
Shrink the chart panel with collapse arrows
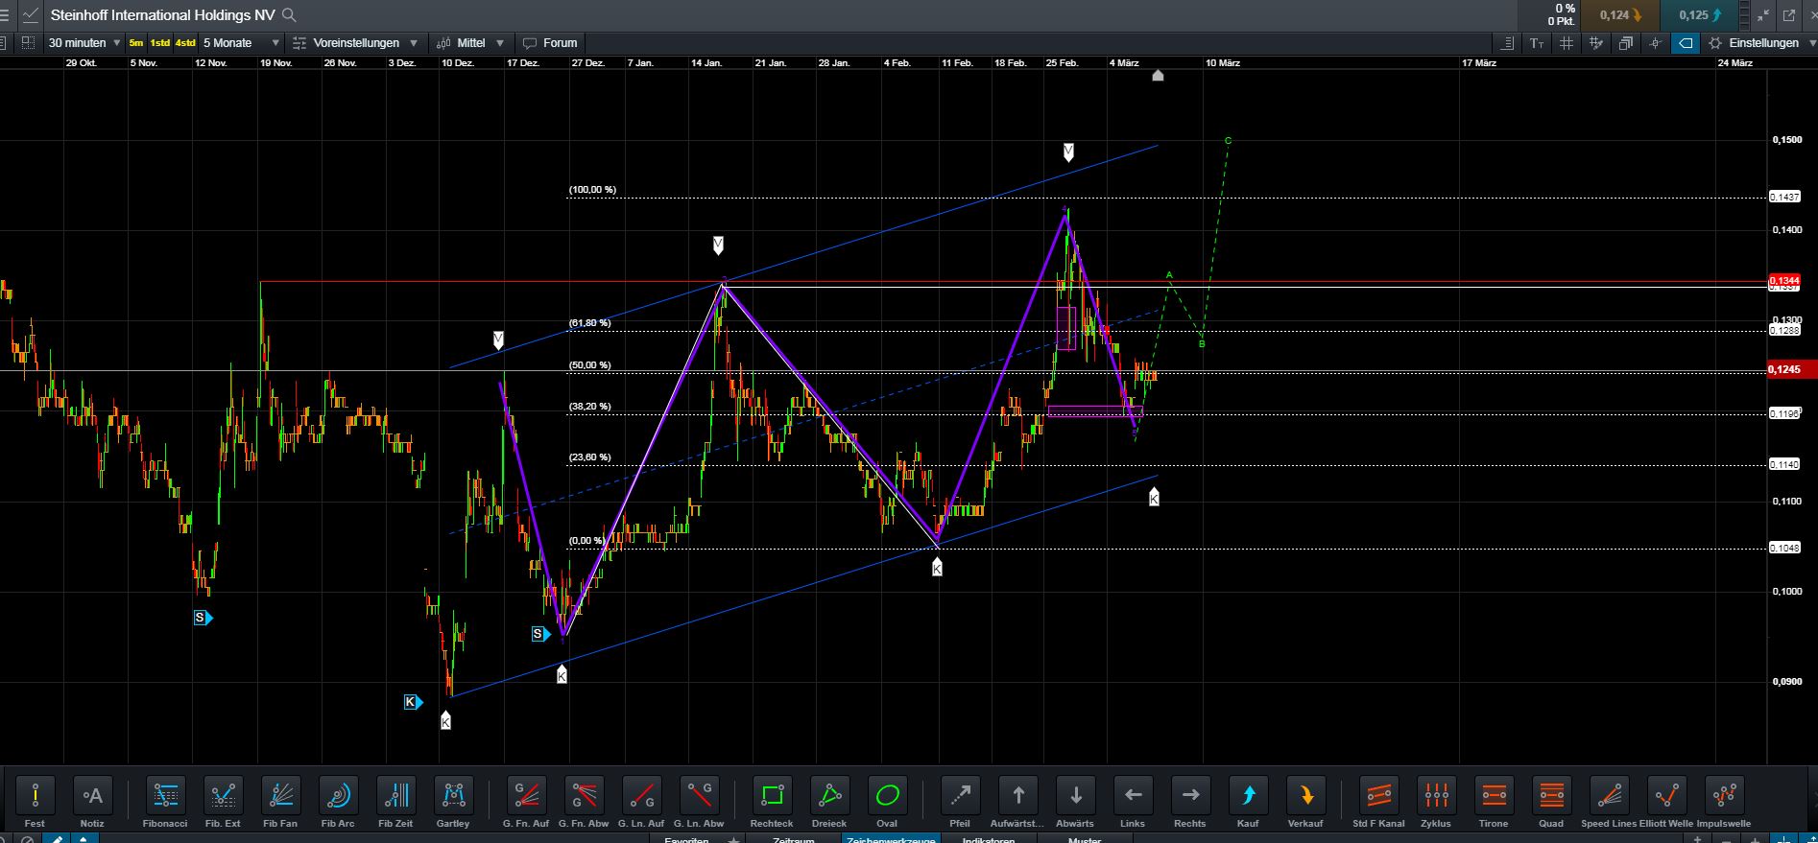1763,15
